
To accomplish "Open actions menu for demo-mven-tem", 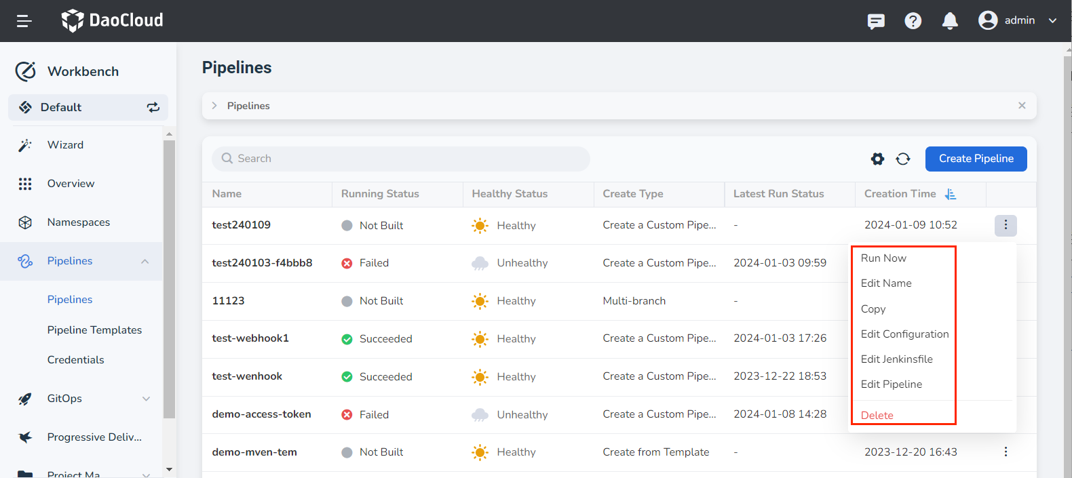I will 1006,452.
